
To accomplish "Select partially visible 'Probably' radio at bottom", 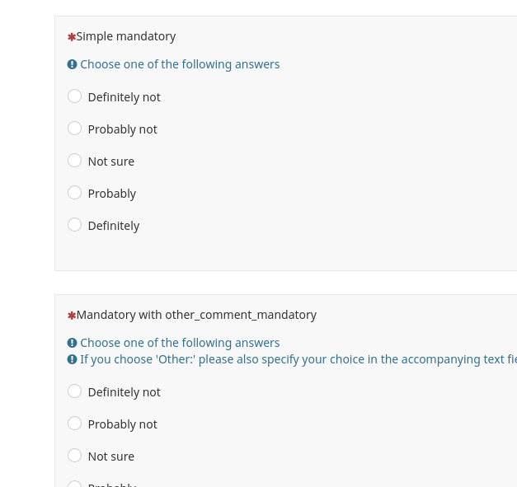I will (x=75, y=485).
